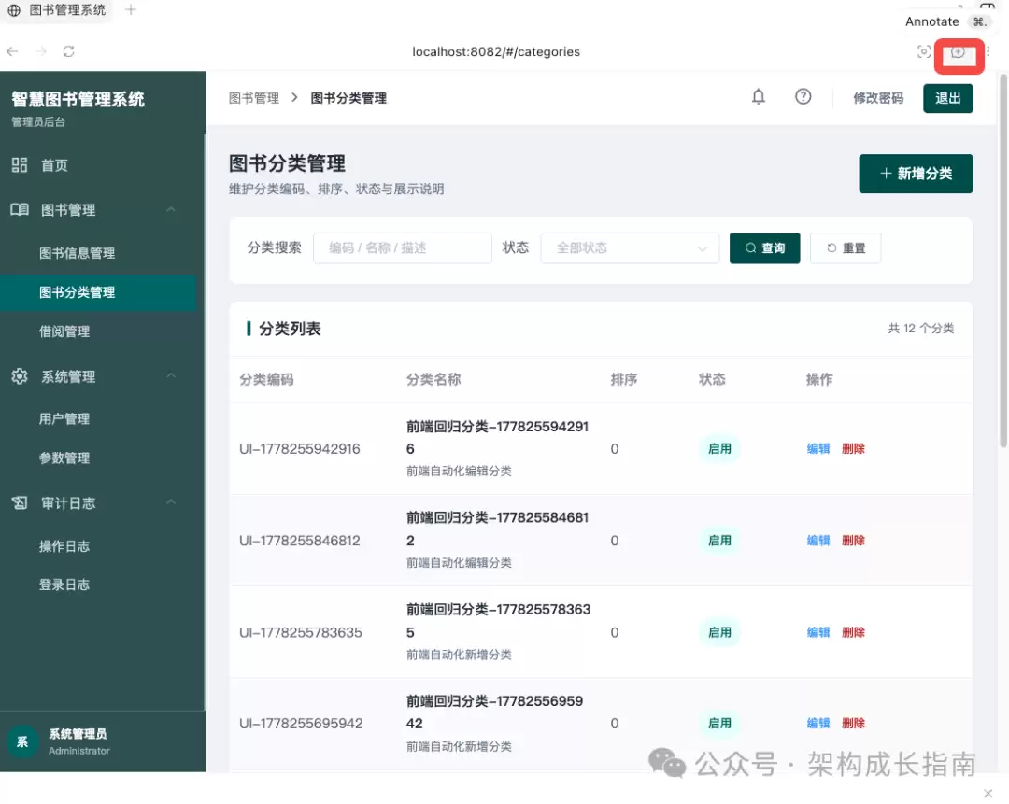Click the 共 12 个分类 count text

click(x=921, y=329)
